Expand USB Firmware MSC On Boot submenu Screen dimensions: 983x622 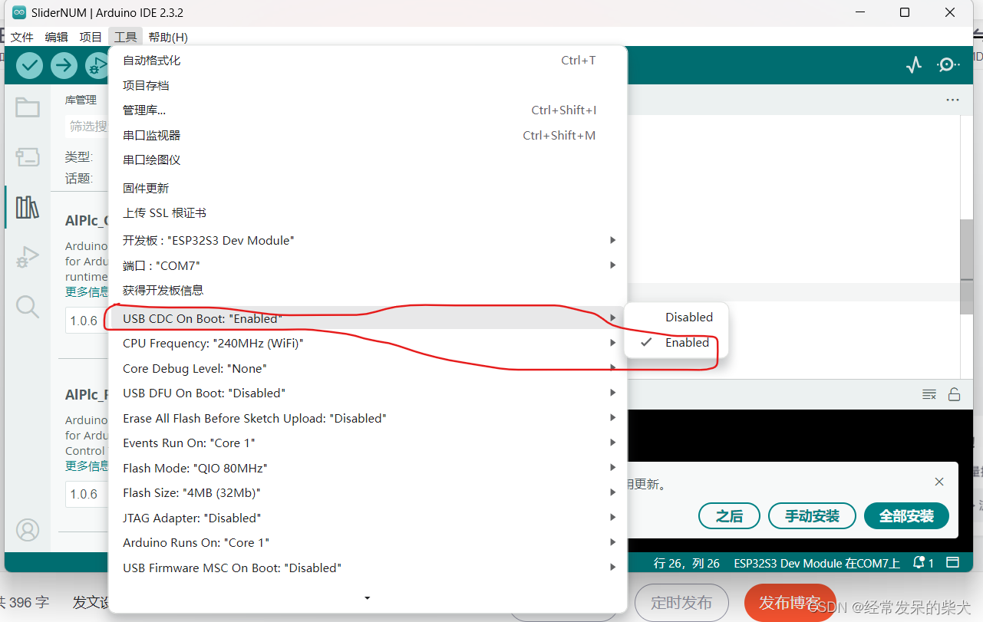368,568
